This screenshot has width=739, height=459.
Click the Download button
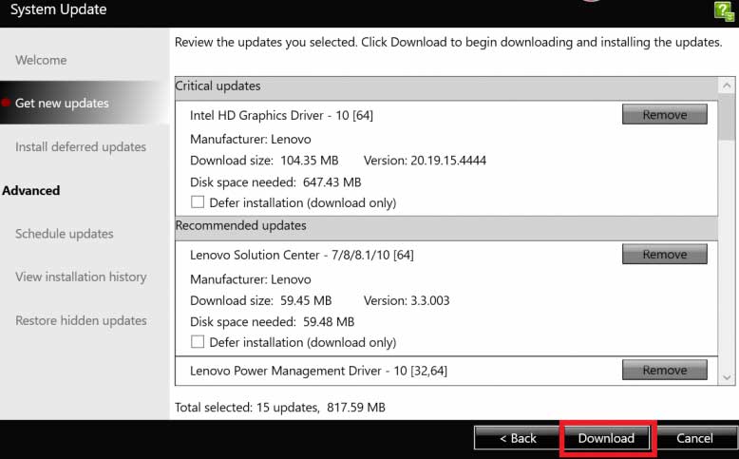(606, 438)
